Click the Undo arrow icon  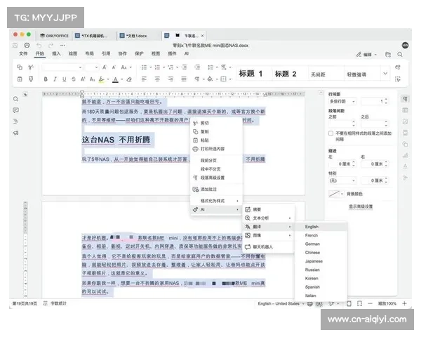39,45
